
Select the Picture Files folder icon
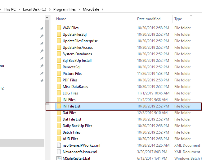59,74
